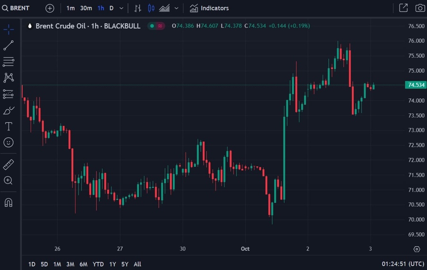Viewport: 427px width, 270px height.
Task: Click the low price value L74.378
Action: pyautogui.click(x=231, y=26)
